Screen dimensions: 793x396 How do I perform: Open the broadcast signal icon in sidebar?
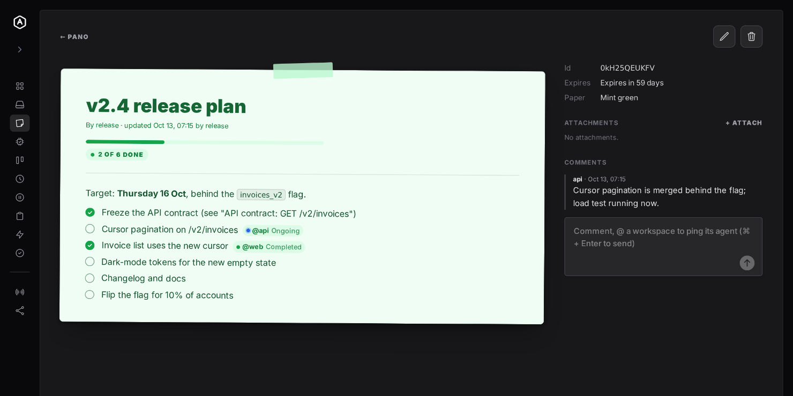(x=20, y=292)
